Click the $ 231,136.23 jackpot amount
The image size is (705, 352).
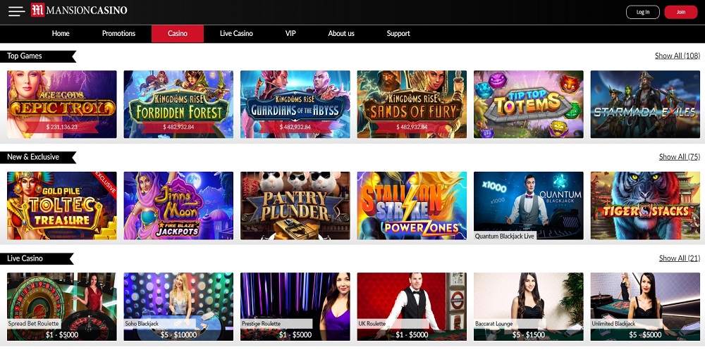61,127
